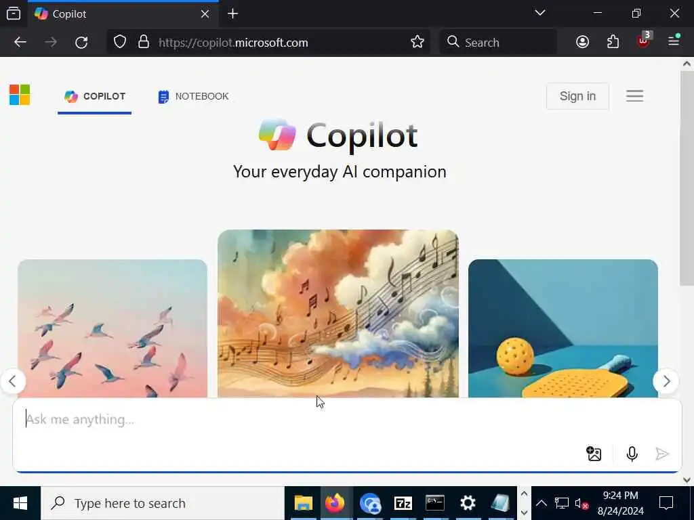Open the Firefox View icon
Image resolution: width=694 pixels, height=520 pixels.
tap(14, 14)
